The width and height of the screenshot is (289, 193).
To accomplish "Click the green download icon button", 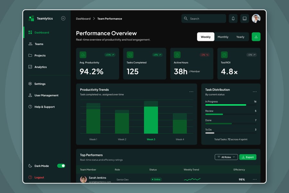I will (x=256, y=37).
